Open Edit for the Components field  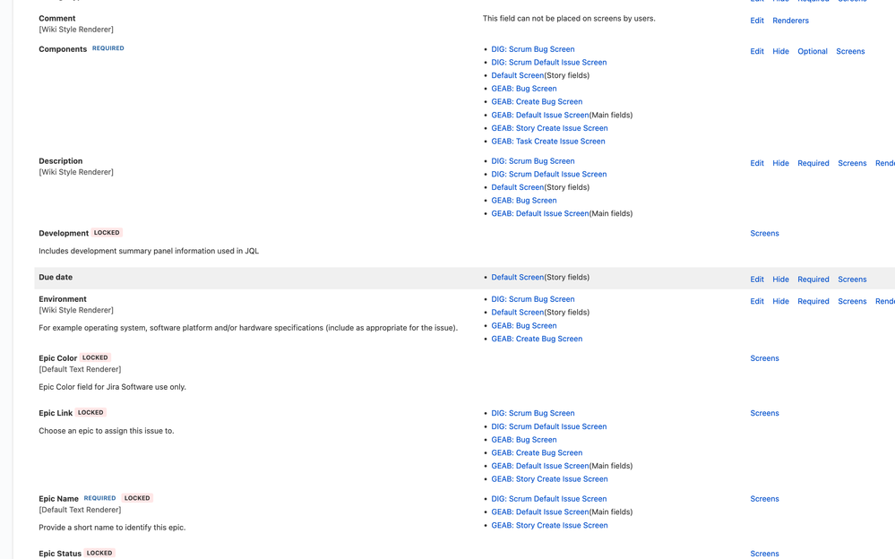[756, 51]
